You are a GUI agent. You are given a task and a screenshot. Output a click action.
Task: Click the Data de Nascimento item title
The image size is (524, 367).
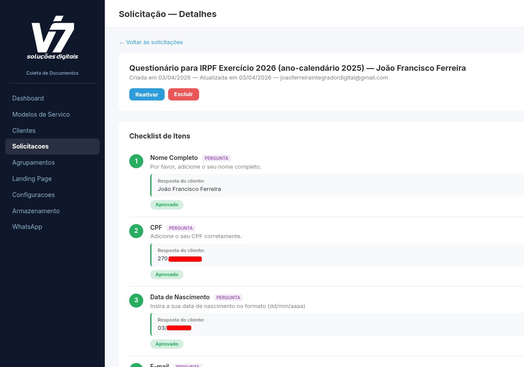point(180,297)
